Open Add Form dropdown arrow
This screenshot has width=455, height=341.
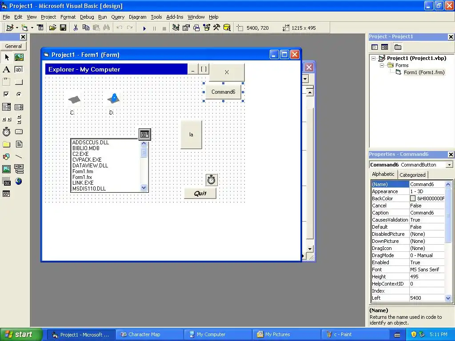(32, 28)
